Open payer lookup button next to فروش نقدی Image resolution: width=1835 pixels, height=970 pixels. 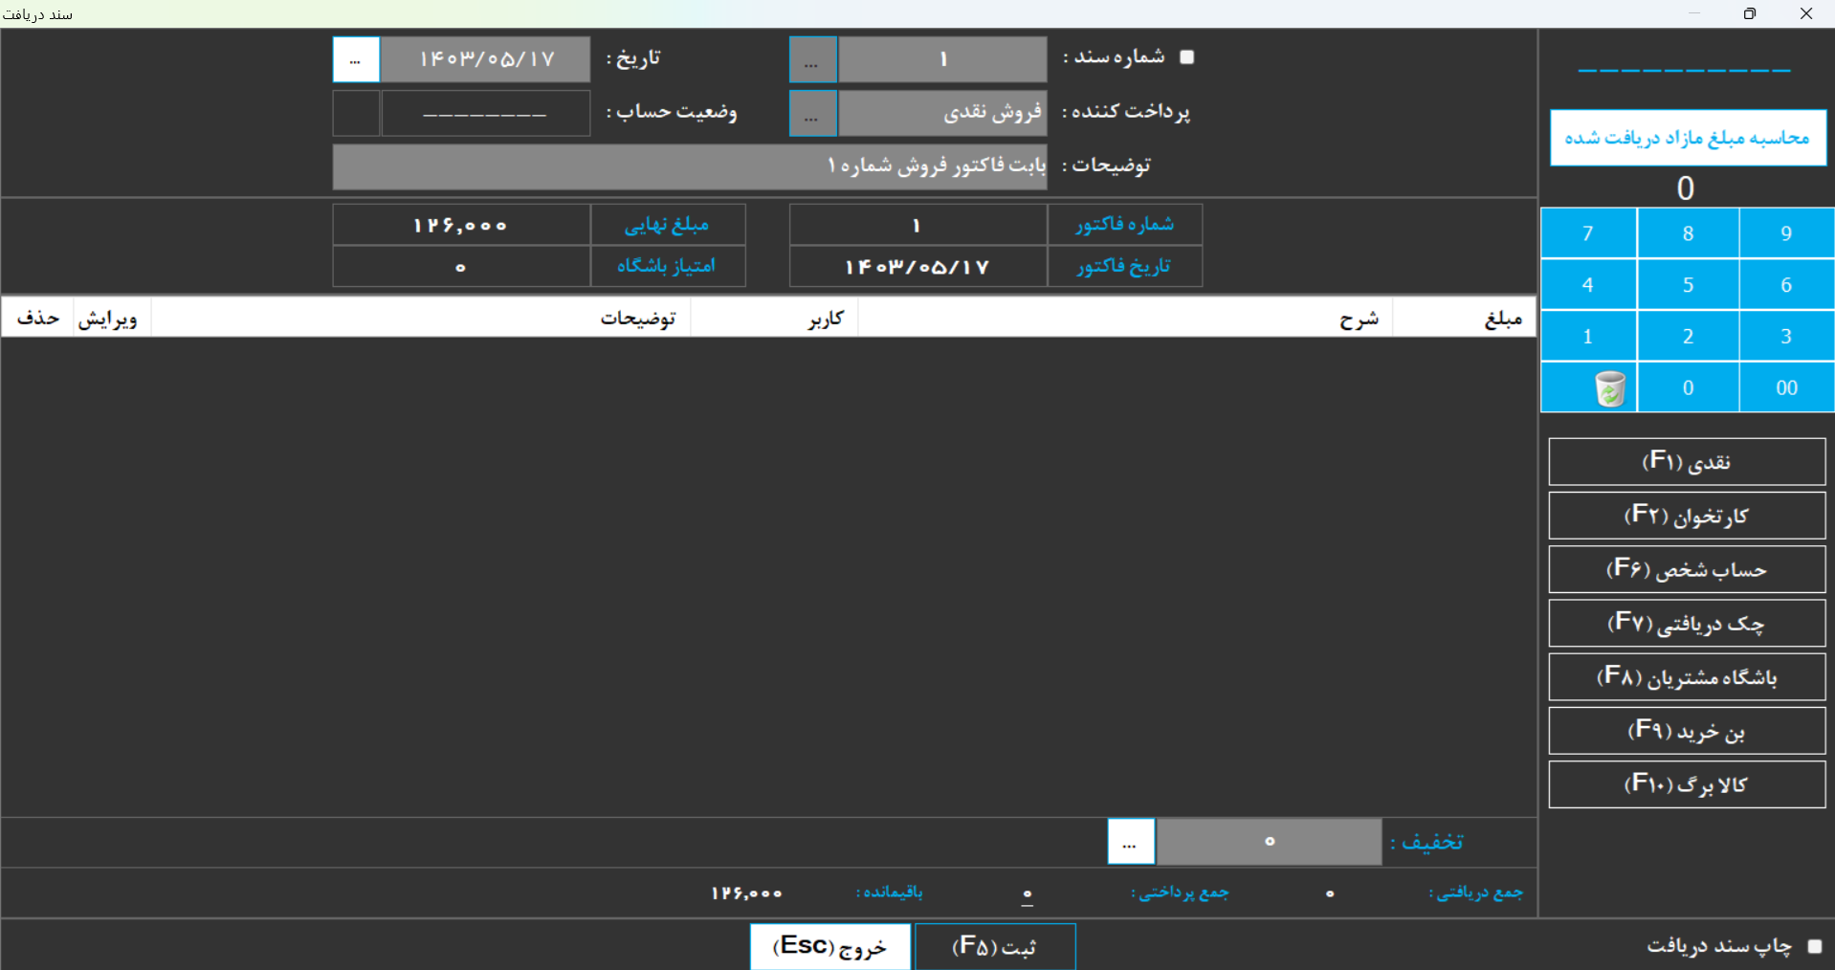812,114
